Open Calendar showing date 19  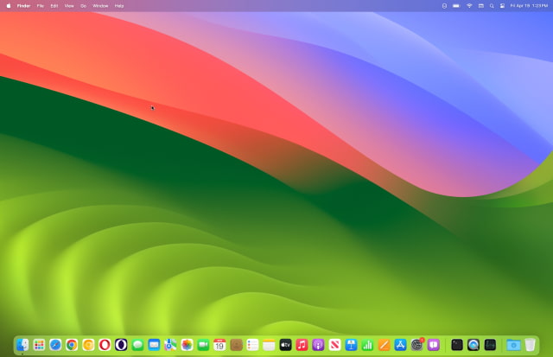219,344
